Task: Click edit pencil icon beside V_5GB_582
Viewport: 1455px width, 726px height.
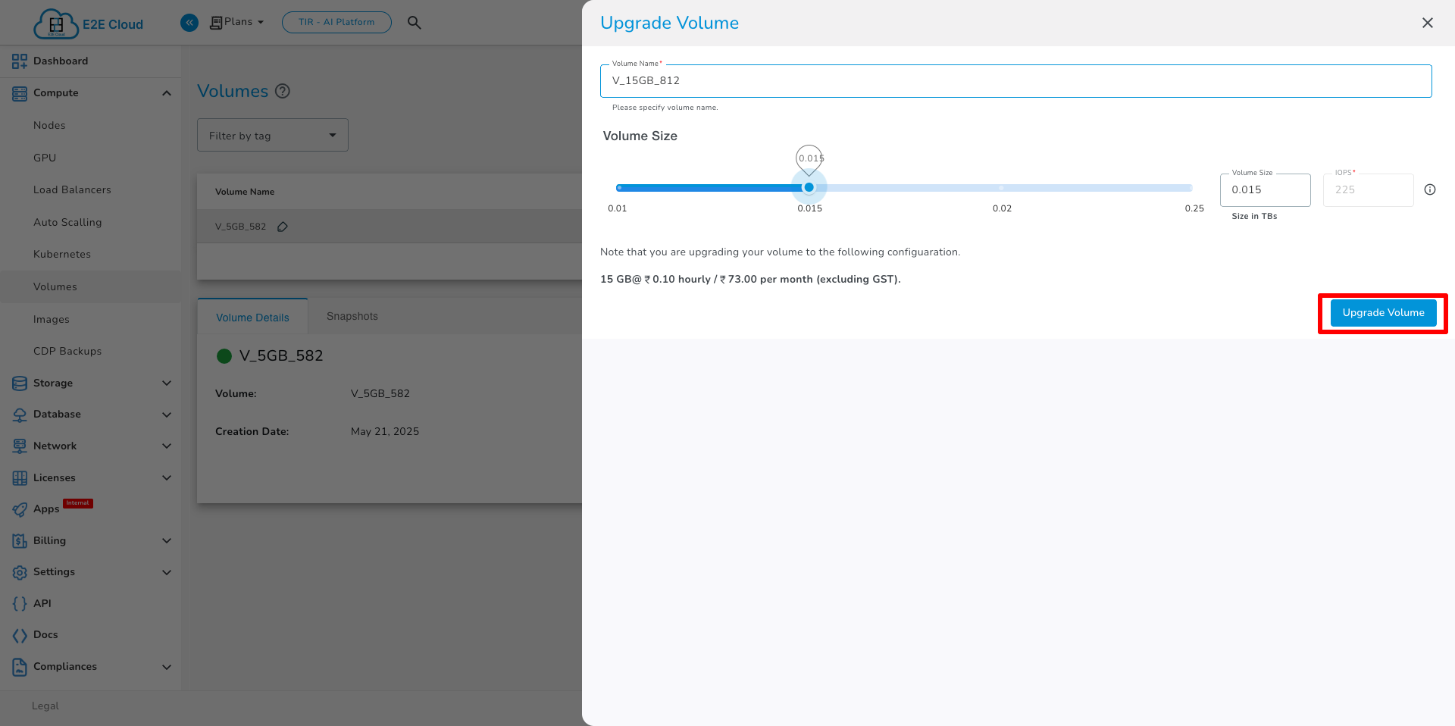Action: [283, 227]
